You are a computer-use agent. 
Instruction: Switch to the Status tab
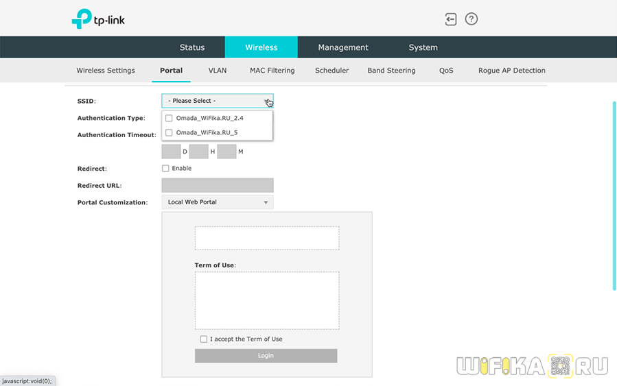tap(192, 47)
